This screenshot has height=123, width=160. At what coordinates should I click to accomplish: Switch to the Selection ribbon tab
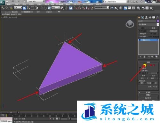[38, 12]
